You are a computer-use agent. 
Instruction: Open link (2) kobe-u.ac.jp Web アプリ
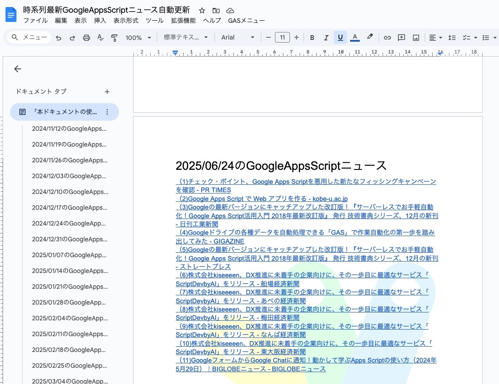point(262,199)
